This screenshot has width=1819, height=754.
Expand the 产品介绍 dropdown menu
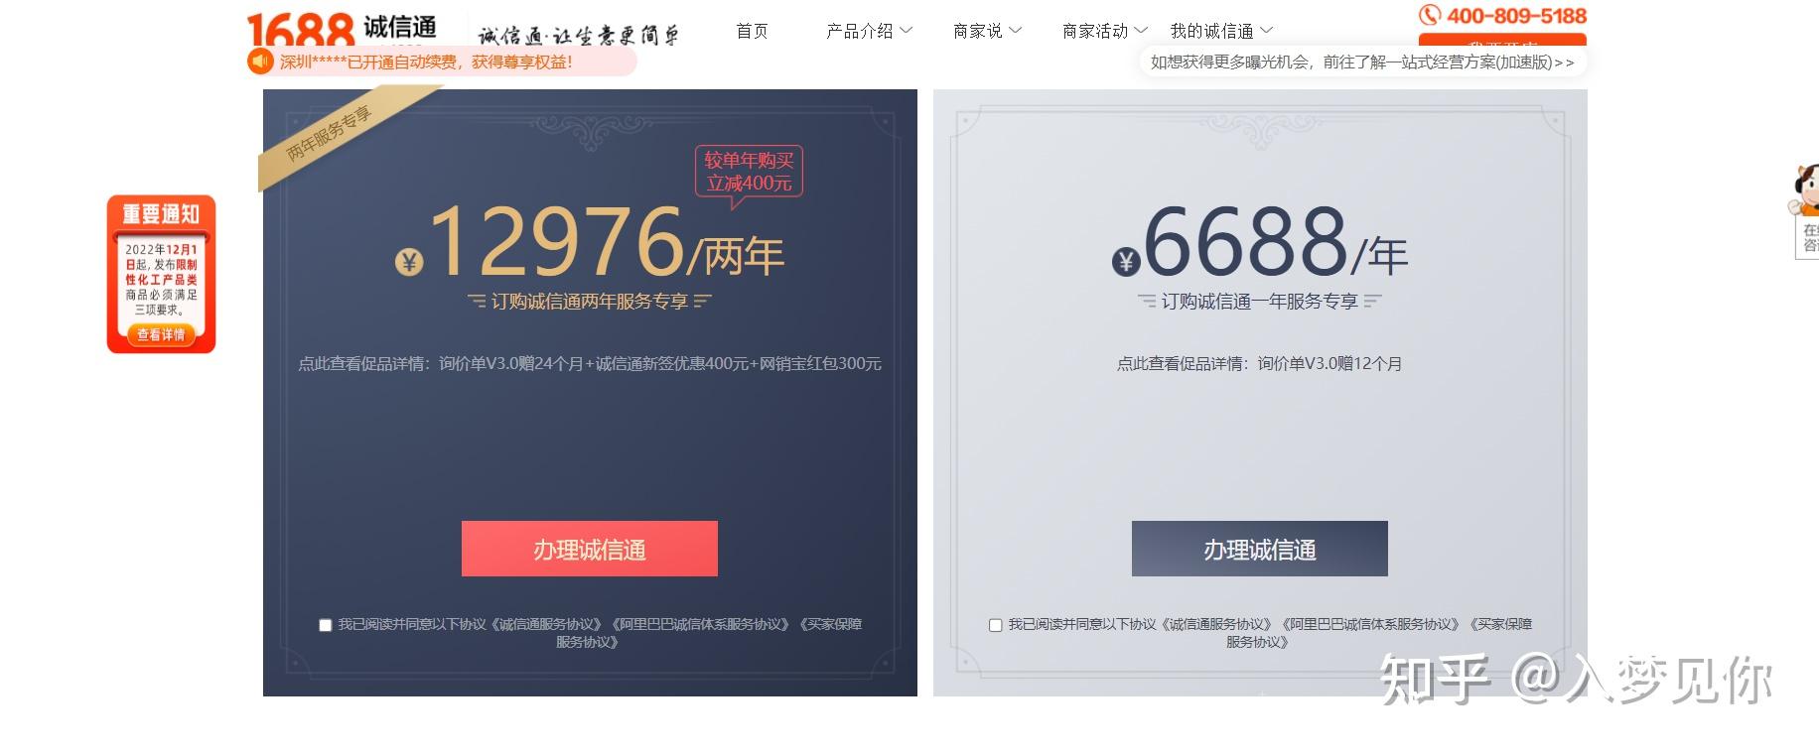(x=869, y=31)
